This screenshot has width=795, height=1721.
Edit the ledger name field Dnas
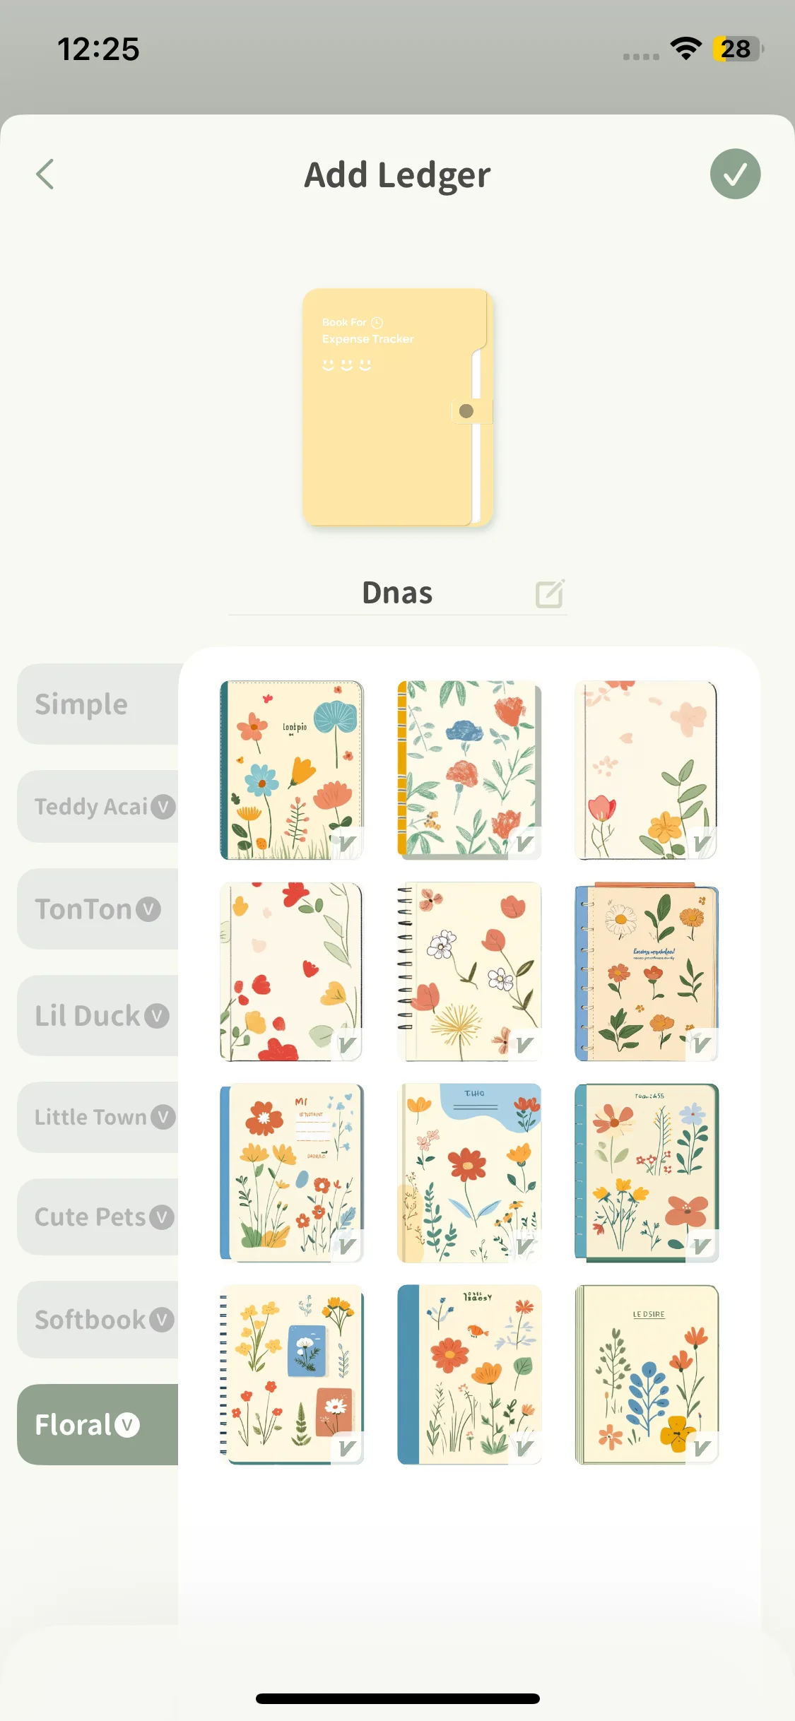[398, 593]
